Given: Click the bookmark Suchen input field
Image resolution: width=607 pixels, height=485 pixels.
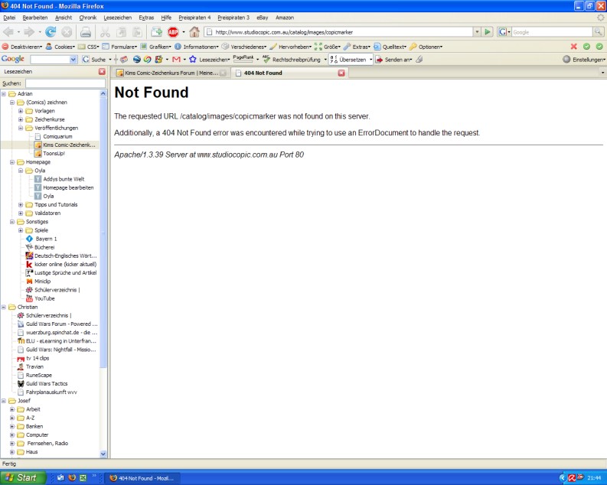Looking at the screenshot, I should 64,83.
